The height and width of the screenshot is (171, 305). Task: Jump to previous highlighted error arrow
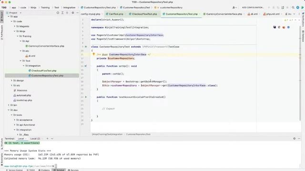(295, 20)
